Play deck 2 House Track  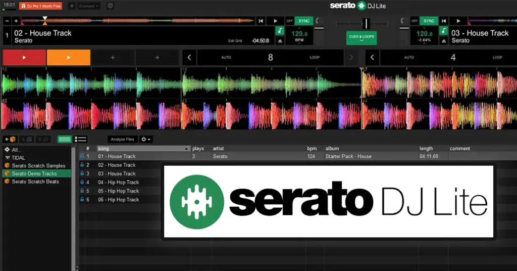pos(458,21)
